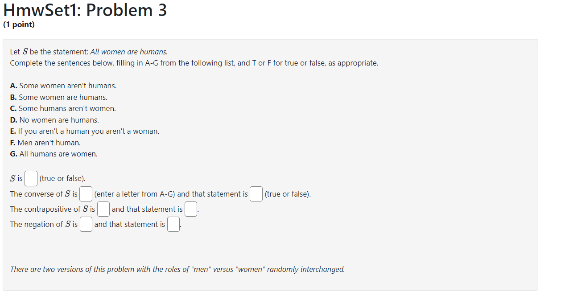Select option F stating men aren't human
565x300 pixels.
[x=45, y=142]
